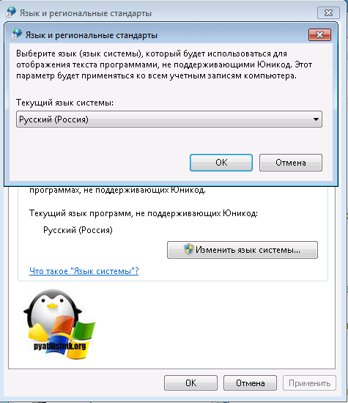Screen dimensions: 348x403
Task: Click the Русский (Россия) text under the Юникод label
Action: tap(78, 230)
